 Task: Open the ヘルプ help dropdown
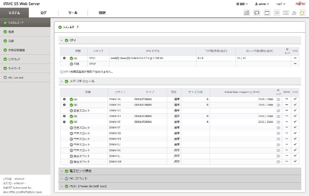(280, 4)
